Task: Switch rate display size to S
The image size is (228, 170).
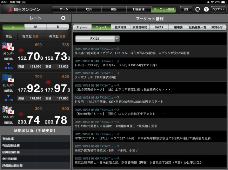Action: pyautogui.click(x=58, y=27)
